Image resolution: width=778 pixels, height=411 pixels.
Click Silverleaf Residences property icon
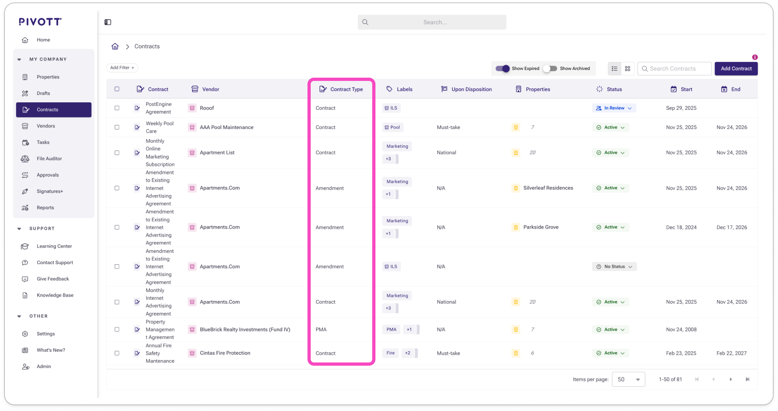click(516, 188)
